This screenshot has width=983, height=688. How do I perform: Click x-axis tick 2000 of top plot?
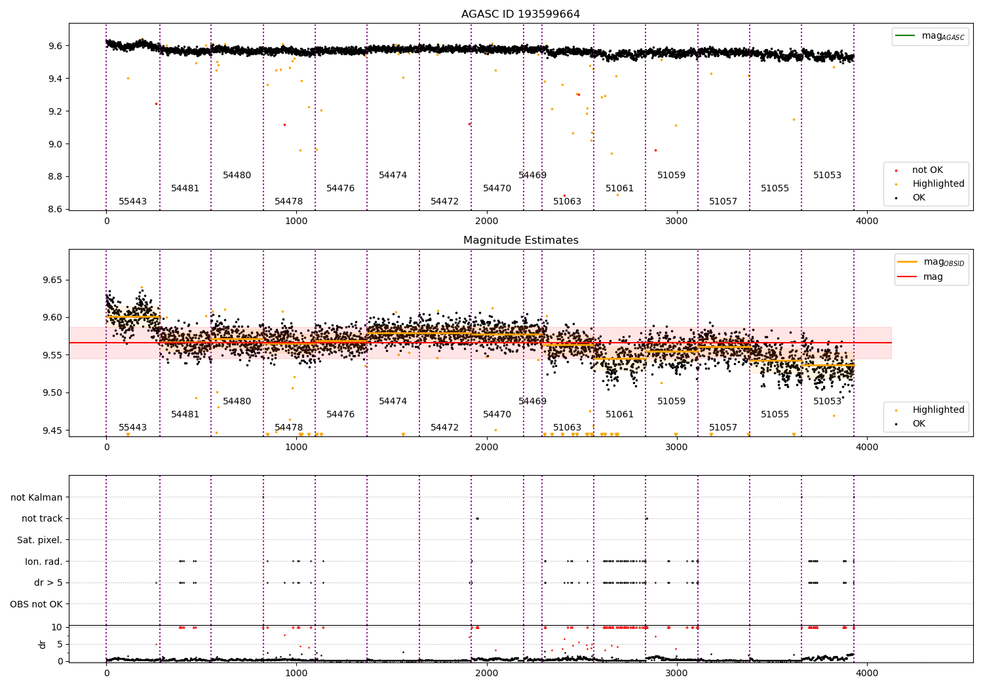pos(486,221)
